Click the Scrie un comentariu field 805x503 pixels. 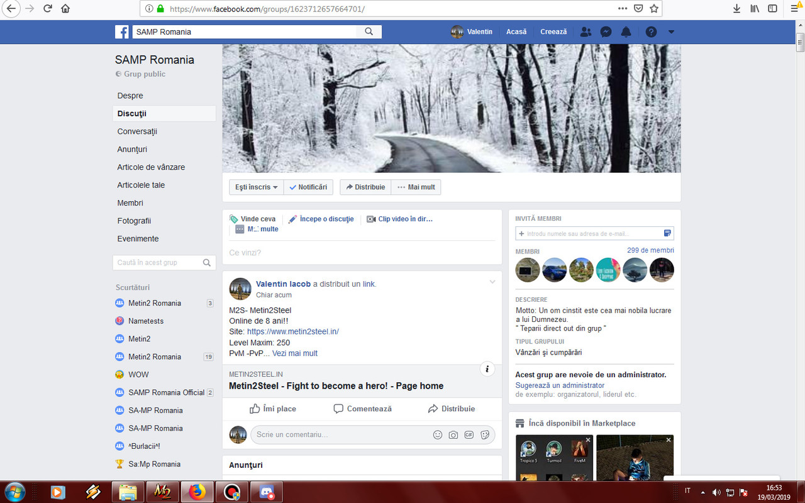pyautogui.click(x=372, y=434)
